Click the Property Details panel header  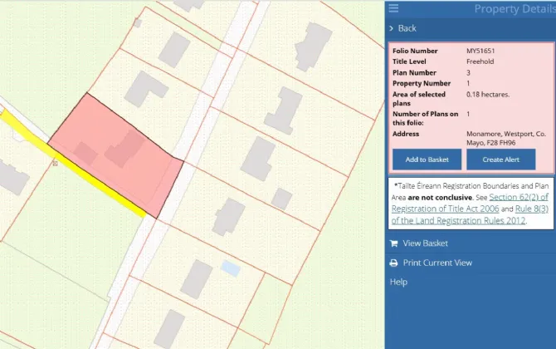(510, 8)
